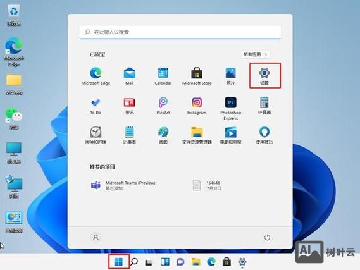Open Task View on taskbar
The image size is (360, 270).
pyautogui.click(x=149, y=262)
